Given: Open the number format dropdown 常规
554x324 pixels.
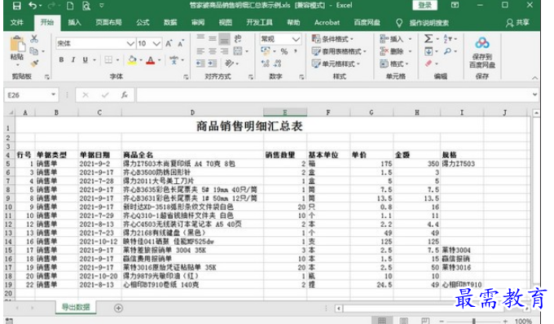Looking at the screenshot, I should click(x=296, y=39).
